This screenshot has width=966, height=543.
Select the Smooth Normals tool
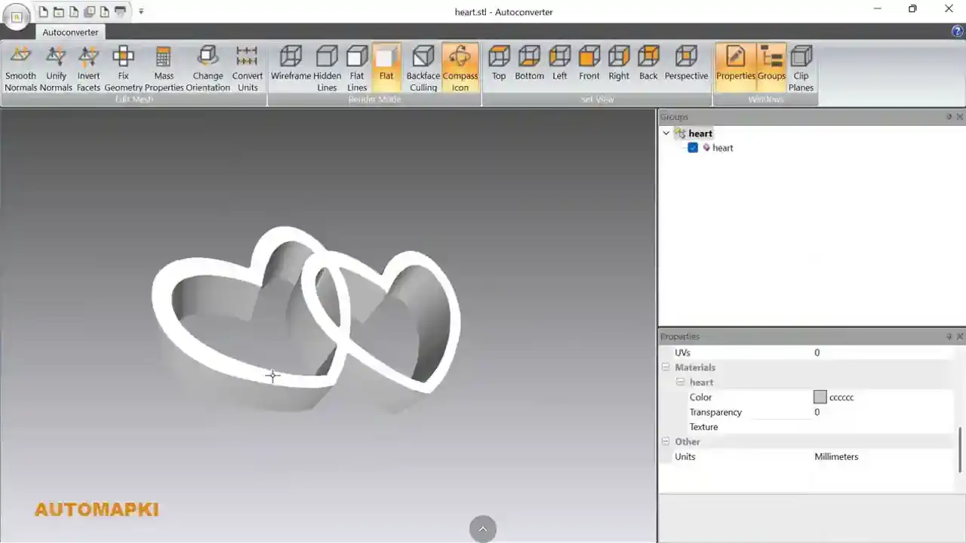pos(20,66)
